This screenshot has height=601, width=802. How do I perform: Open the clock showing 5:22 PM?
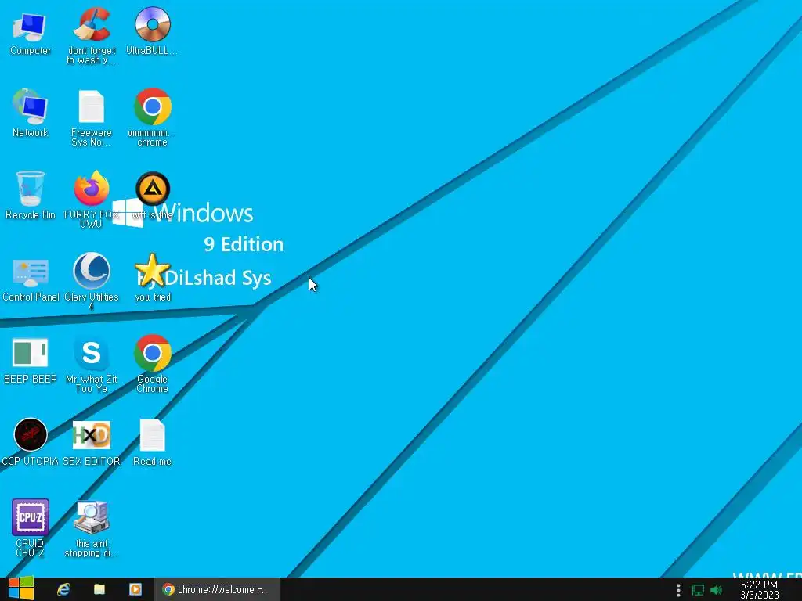click(x=760, y=589)
